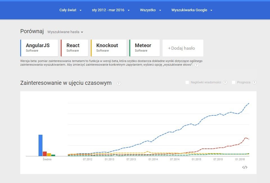Expand the Wyszukiwane hasła dropdown
The image size is (270, 183).
coord(65,32)
